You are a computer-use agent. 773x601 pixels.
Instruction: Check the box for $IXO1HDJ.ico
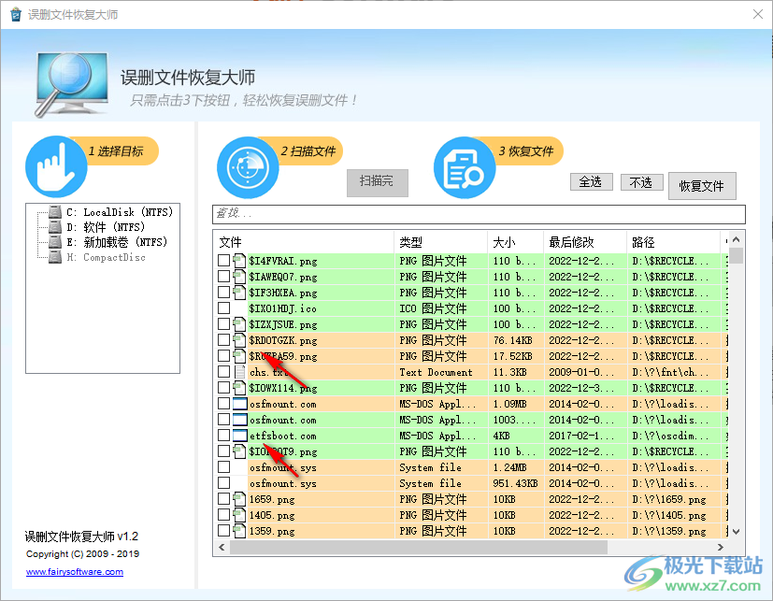coord(223,308)
